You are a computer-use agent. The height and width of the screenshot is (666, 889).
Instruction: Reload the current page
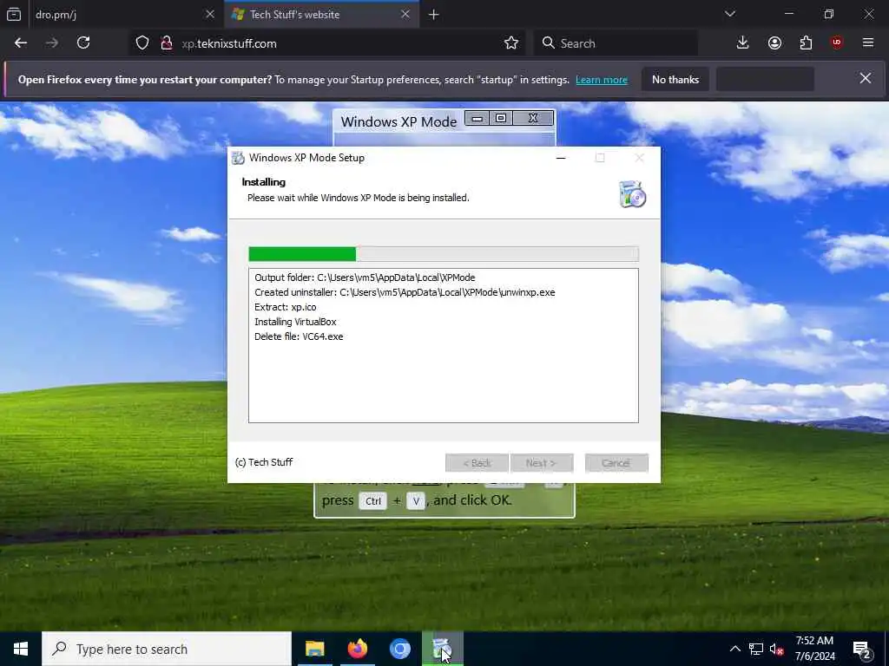click(x=83, y=43)
